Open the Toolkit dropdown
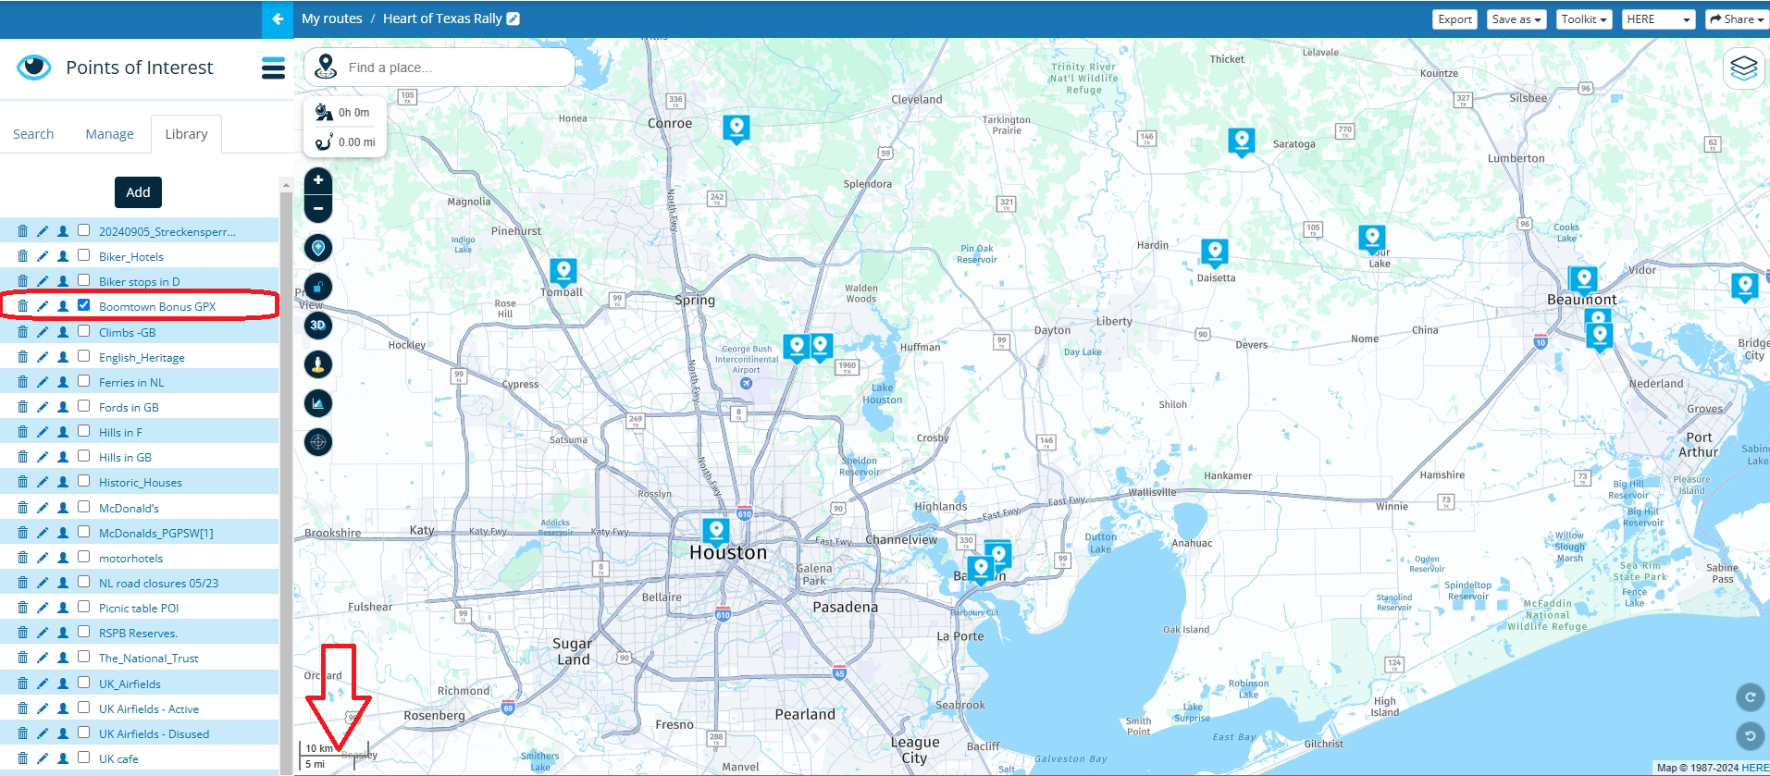This screenshot has width=1770, height=776. (x=1584, y=19)
